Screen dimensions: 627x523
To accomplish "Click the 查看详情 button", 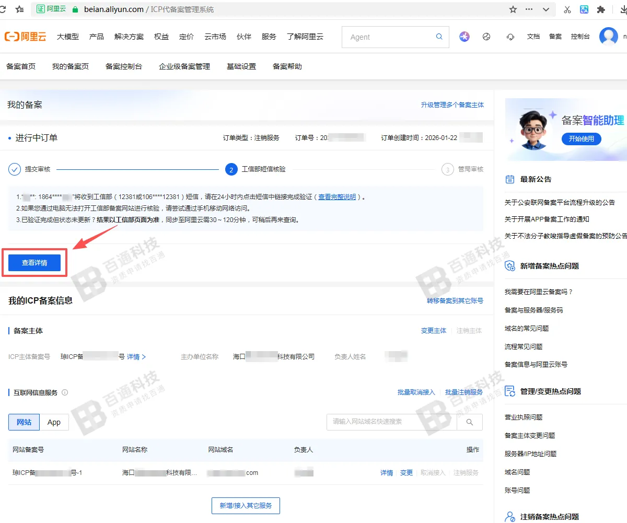I will point(34,263).
